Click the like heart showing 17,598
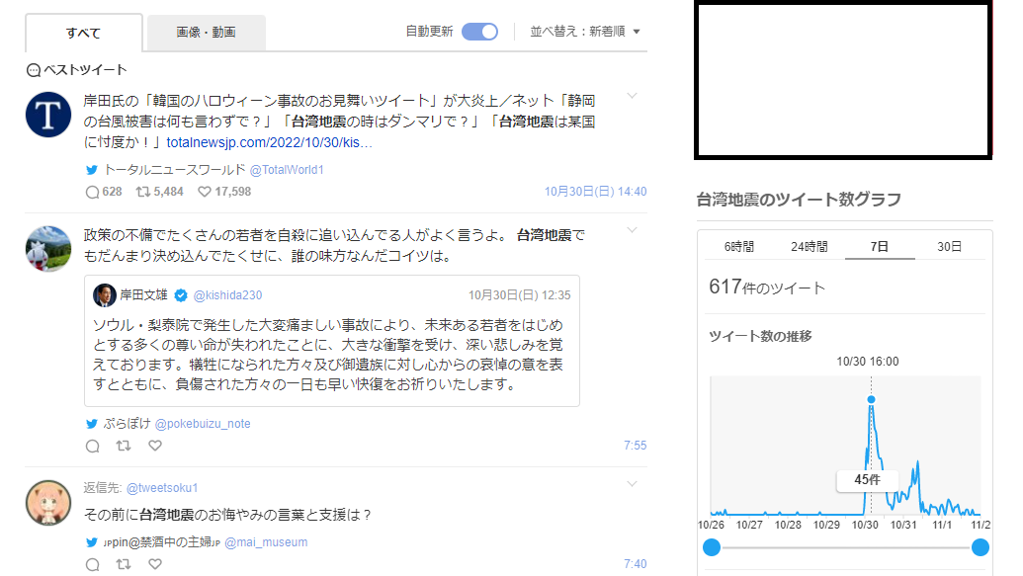The image size is (1023, 576). pos(205,192)
